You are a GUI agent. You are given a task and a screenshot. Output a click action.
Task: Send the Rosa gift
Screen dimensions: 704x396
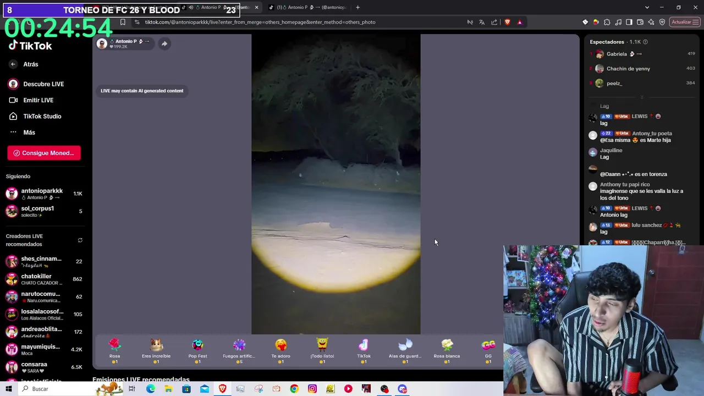coord(114,351)
